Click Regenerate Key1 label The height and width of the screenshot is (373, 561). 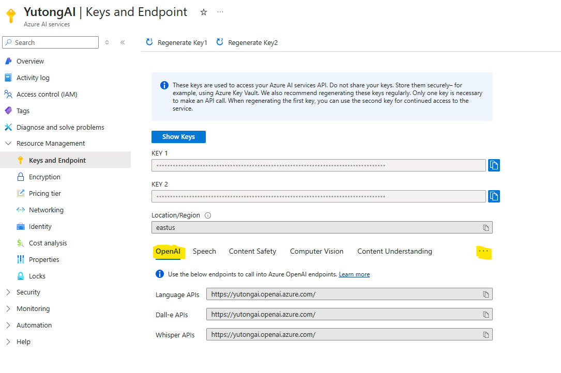click(x=182, y=42)
